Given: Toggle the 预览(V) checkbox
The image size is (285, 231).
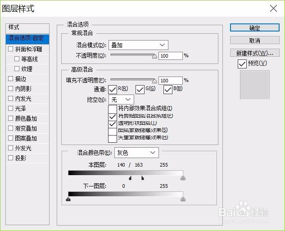Looking at the screenshot, I should point(242,64).
